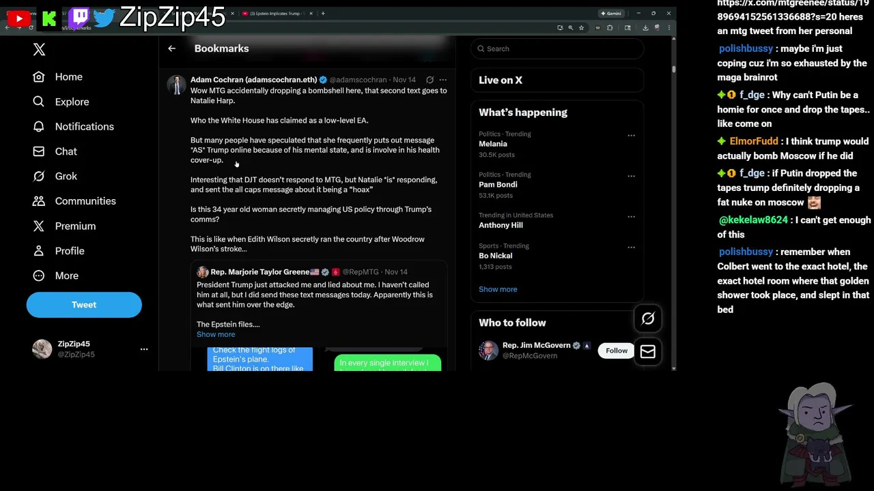Image resolution: width=874 pixels, height=491 pixels.
Task: Open the floating Messages envelope button
Action: click(x=647, y=352)
